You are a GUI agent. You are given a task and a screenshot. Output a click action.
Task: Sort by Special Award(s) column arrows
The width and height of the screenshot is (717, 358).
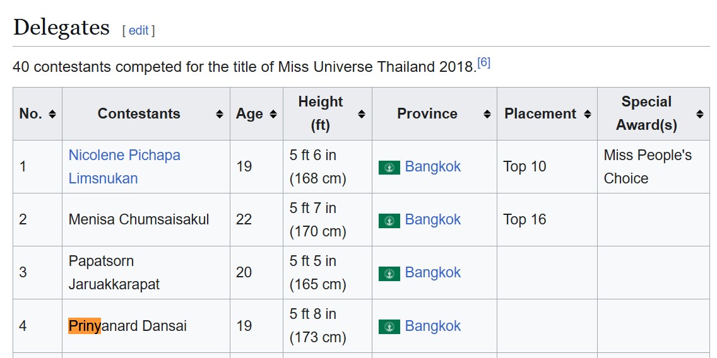pos(699,114)
